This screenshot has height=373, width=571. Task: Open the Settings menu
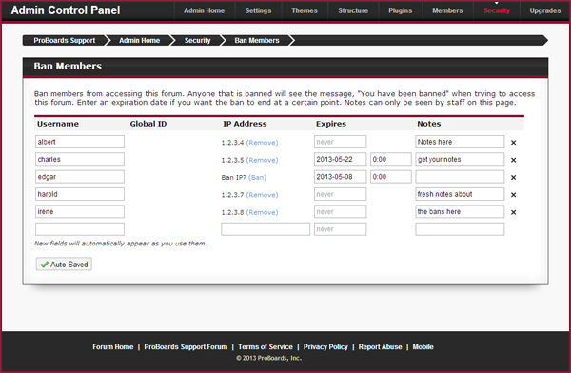258,10
